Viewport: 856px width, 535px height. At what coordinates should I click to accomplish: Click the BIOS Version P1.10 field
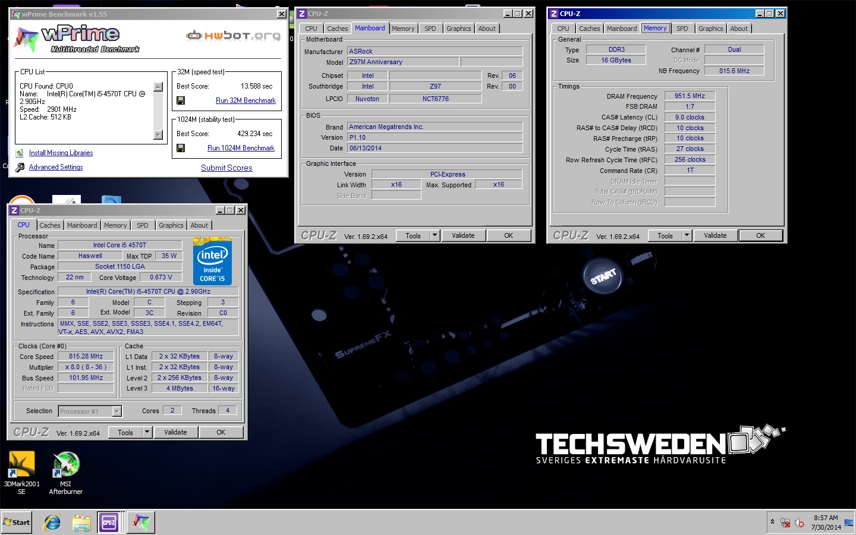pos(435,137)
